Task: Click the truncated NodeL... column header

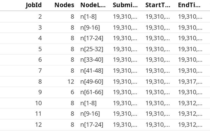Action: coord(93,5)
